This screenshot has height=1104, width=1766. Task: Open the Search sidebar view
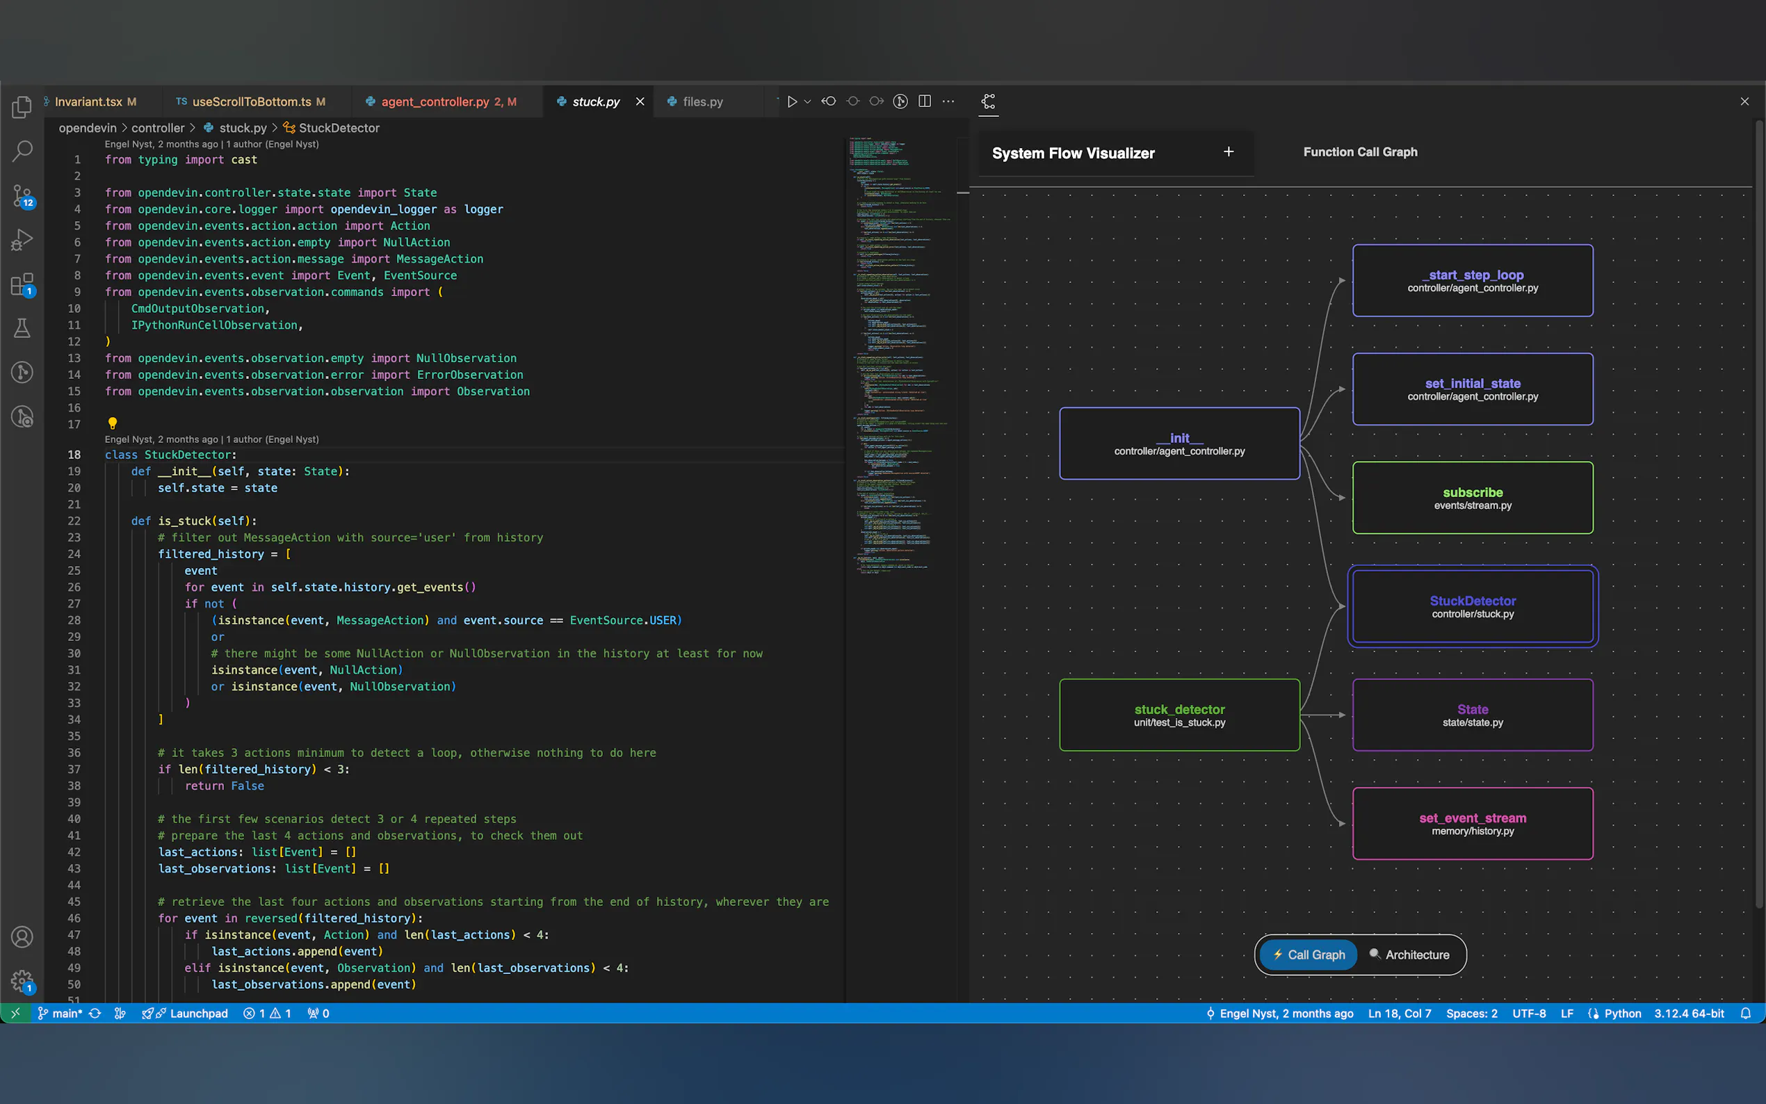[22, 151]
